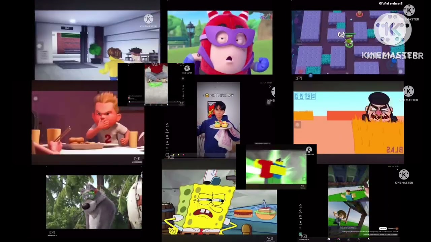Like the boy-holding-plate short video
The height and width of the screenshot is (242, 431).
[167, 125]
